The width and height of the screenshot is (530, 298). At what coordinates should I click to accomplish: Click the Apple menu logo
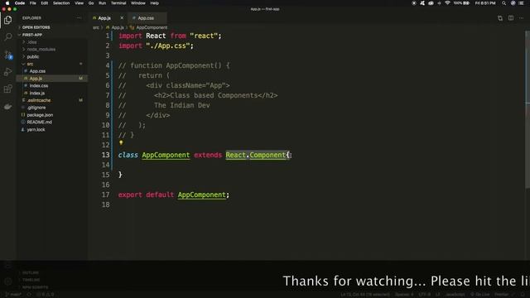coord(7,3)
